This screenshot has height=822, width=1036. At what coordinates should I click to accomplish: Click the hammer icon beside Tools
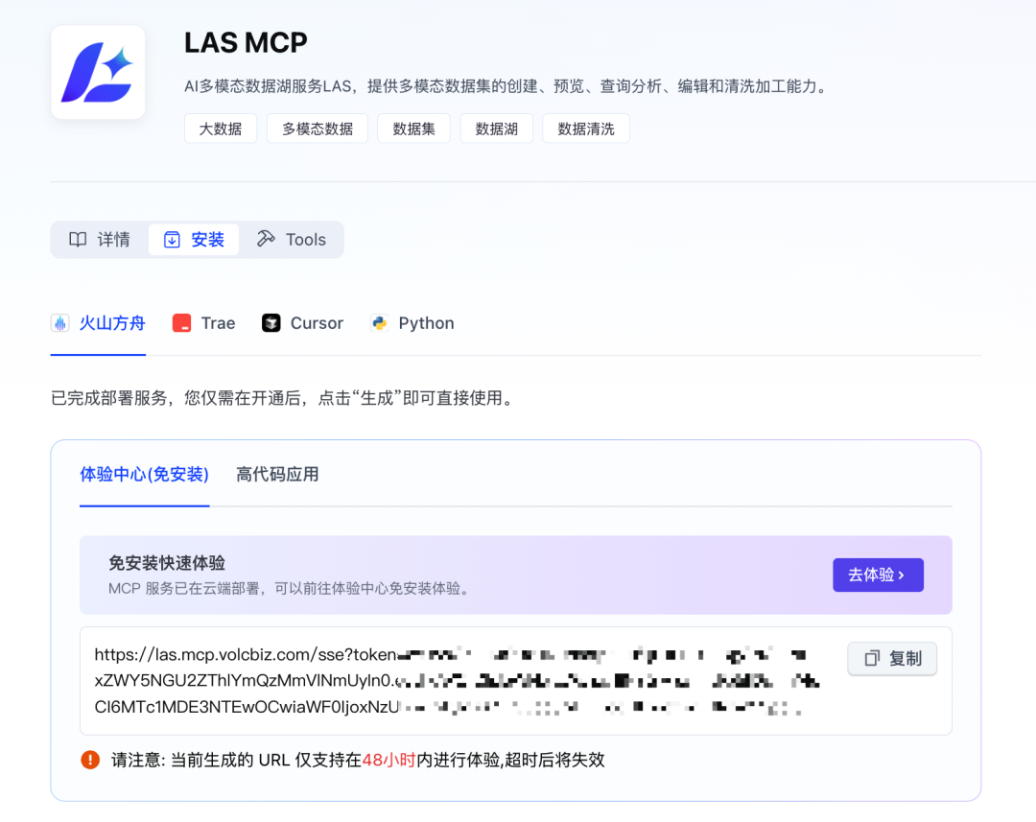(266, 239)
